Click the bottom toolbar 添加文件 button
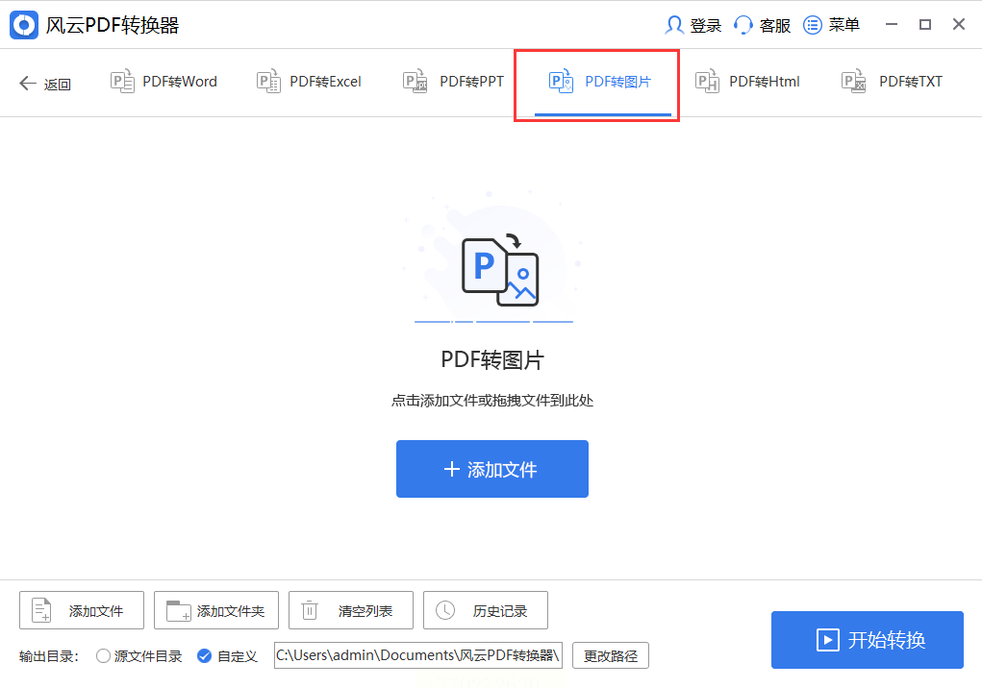 [x=82, y=610]
